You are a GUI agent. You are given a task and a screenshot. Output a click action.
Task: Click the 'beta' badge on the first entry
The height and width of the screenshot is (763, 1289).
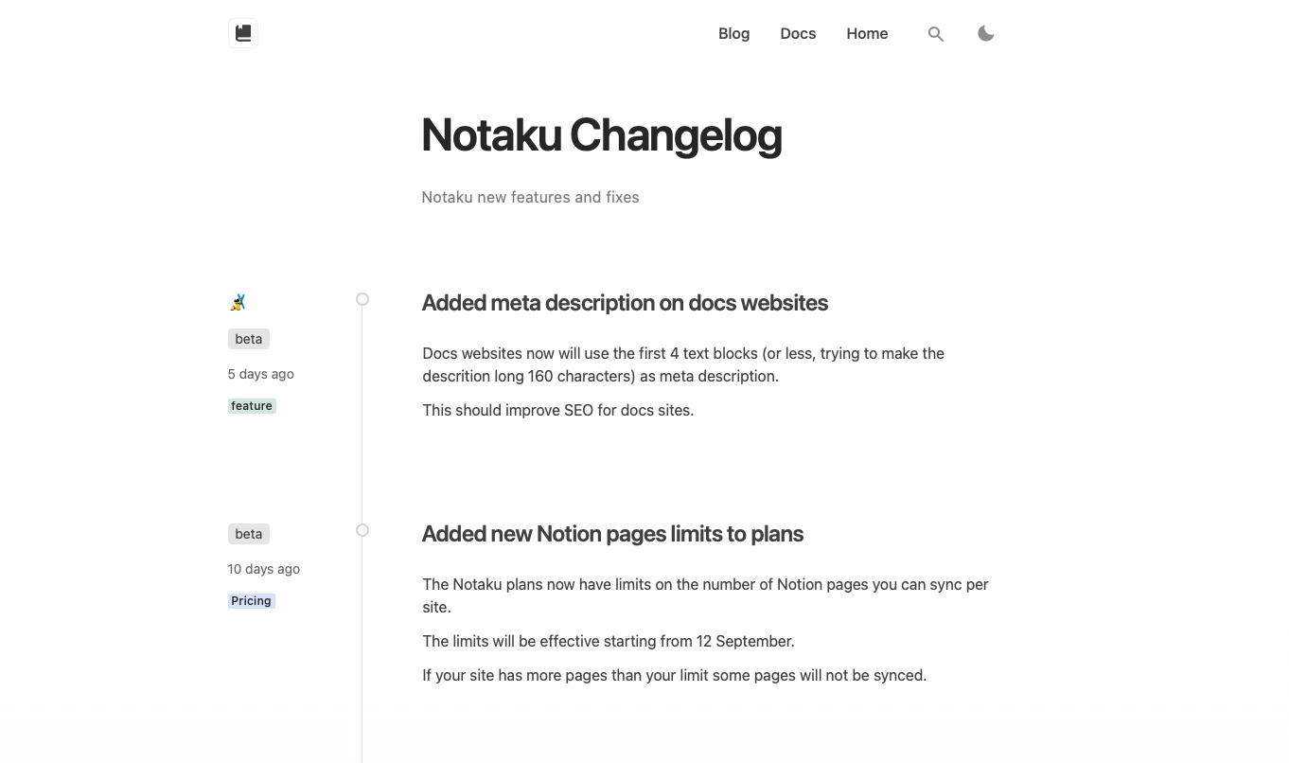point(248,338)
